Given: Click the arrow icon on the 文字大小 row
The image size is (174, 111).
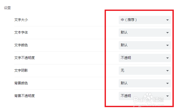Looking at the screenshot, I should click(x=167, y=20).
